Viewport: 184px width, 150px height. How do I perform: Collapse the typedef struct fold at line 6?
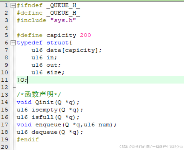(13, 43)
